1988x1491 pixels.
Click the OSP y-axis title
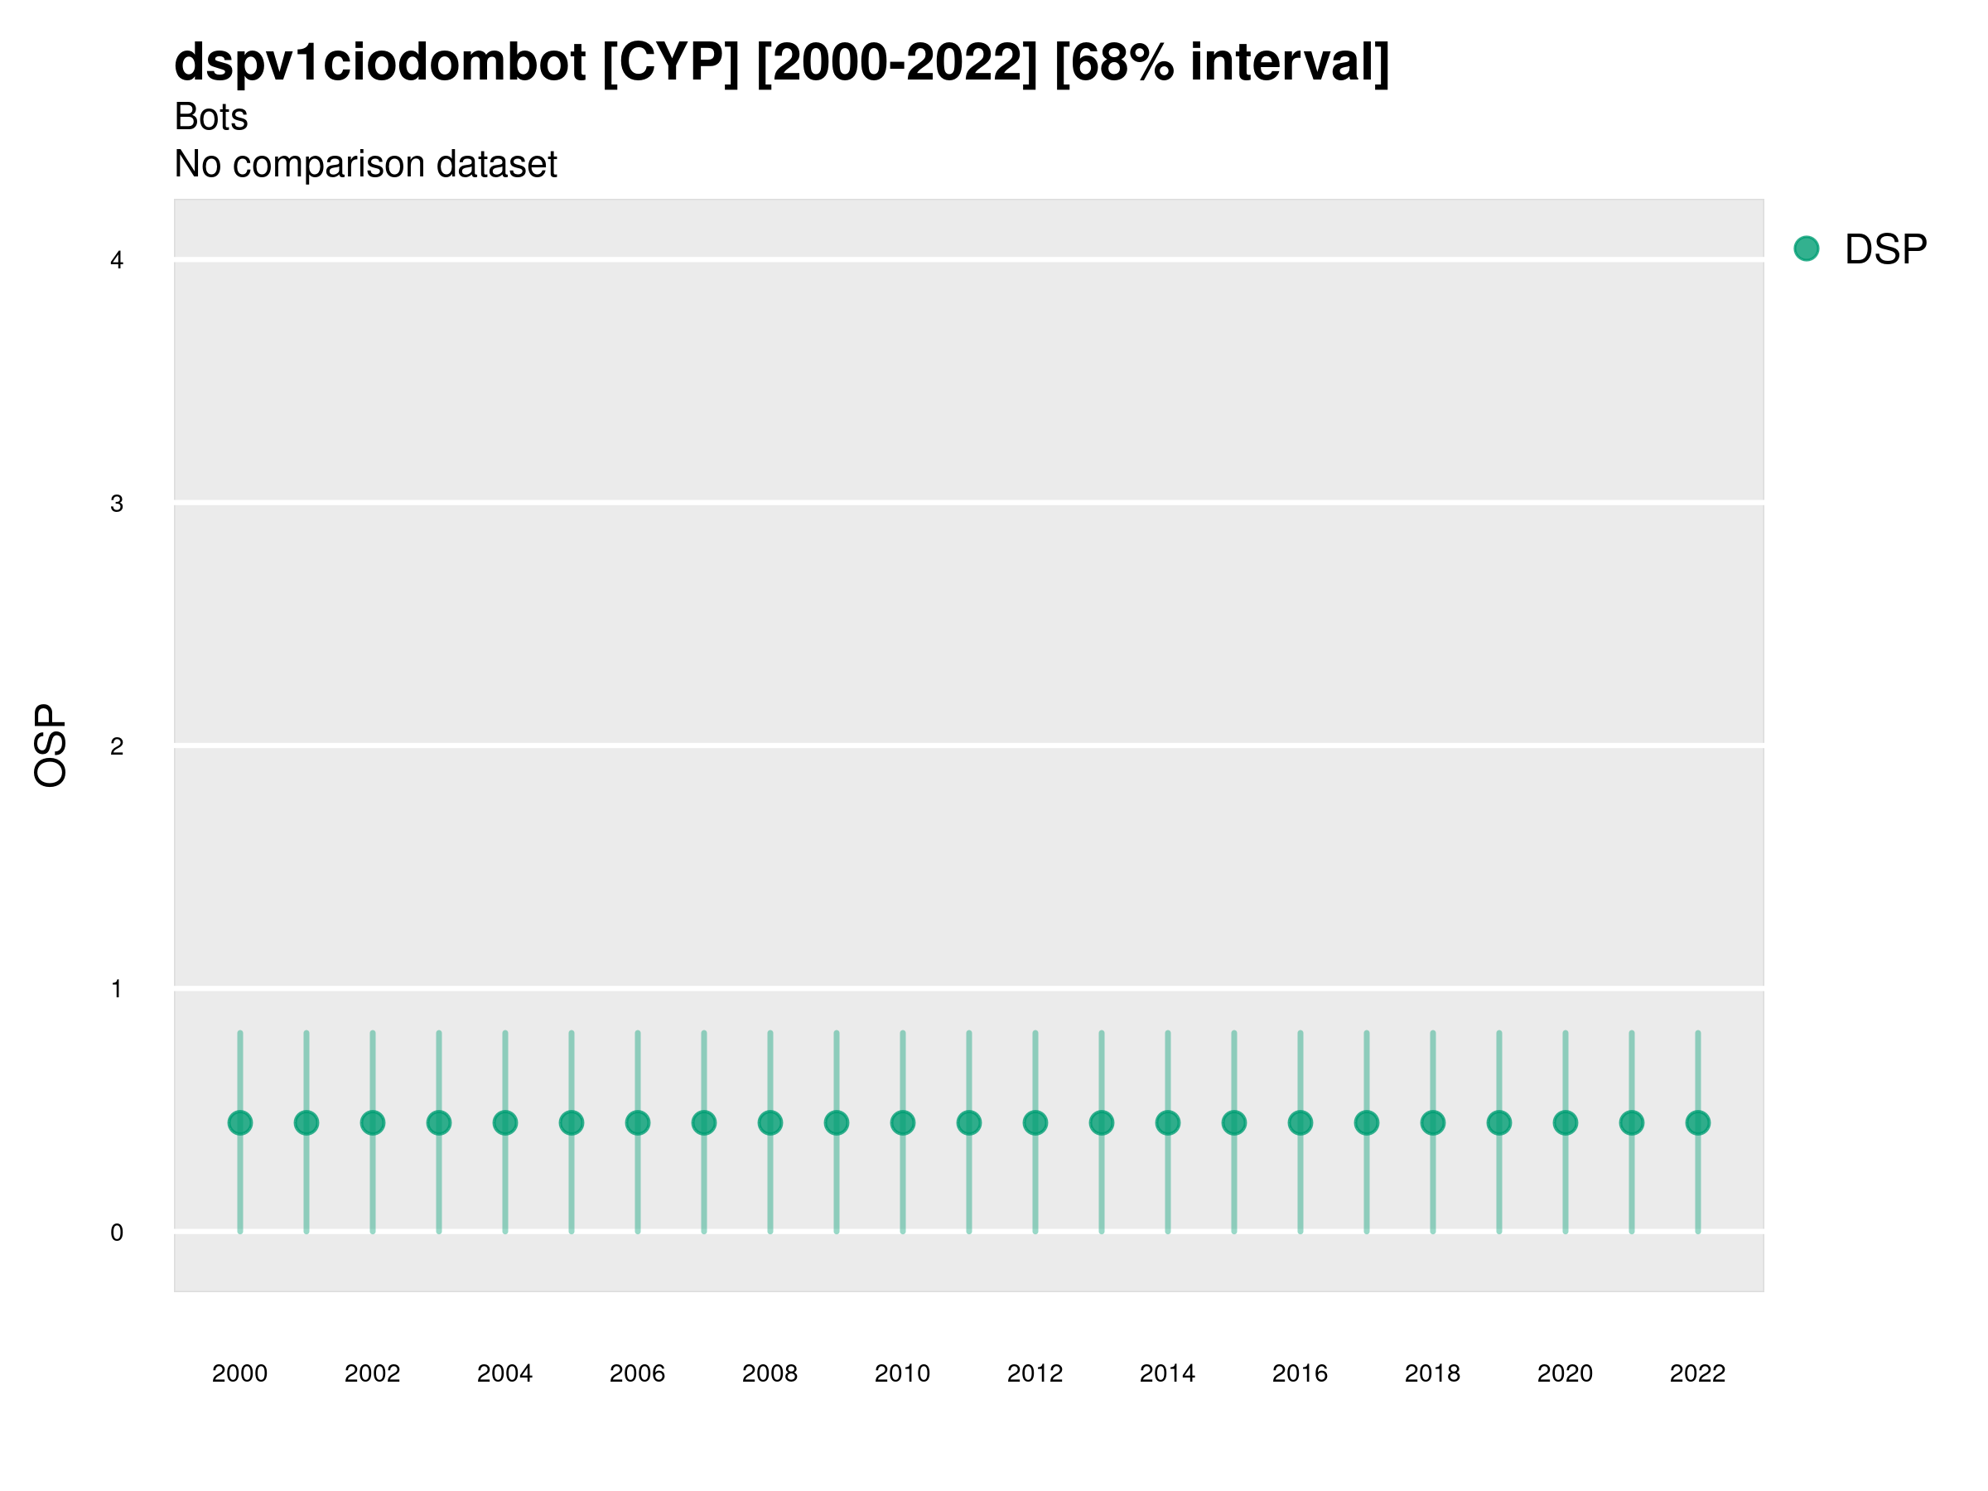tap(51, 745)
